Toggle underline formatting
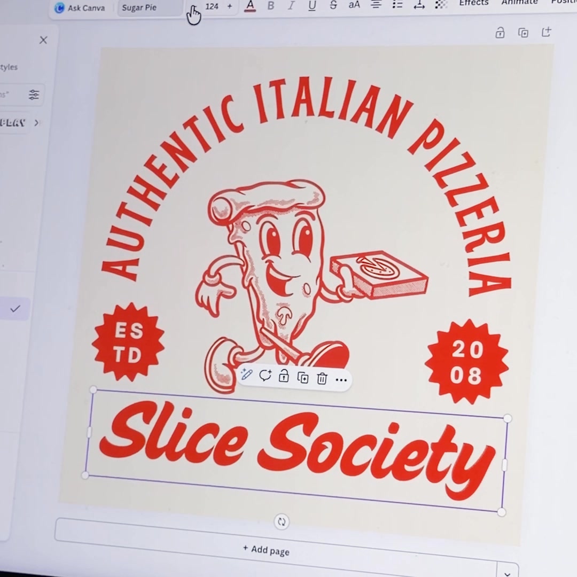Viewport: 577px width, 577px height. 312,5
